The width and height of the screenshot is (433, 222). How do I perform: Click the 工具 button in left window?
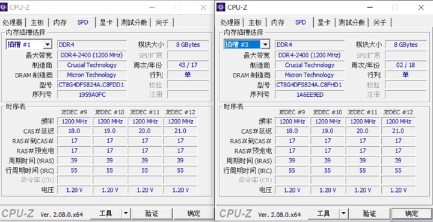tap(106, 213)
